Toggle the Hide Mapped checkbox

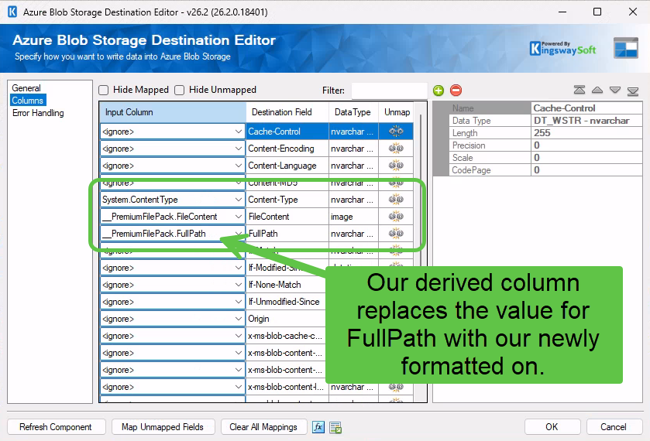pyautogui.click(x=104, y=90)
